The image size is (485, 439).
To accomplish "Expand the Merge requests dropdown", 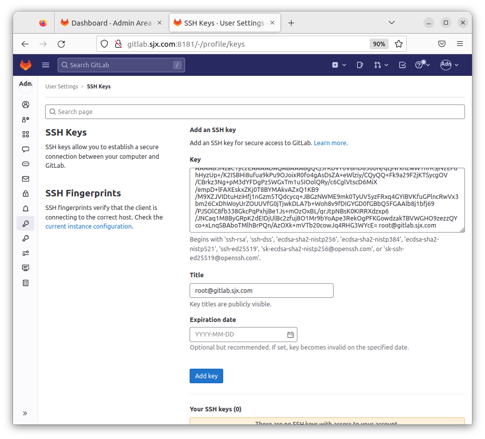I will coord(381,65).
